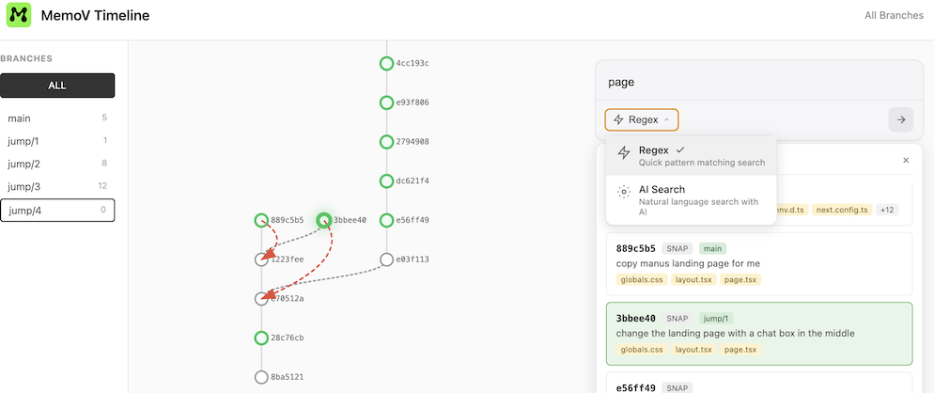
Task: Open the 889c5b5 snapshot result card
Action: click(x=759, y=263)
